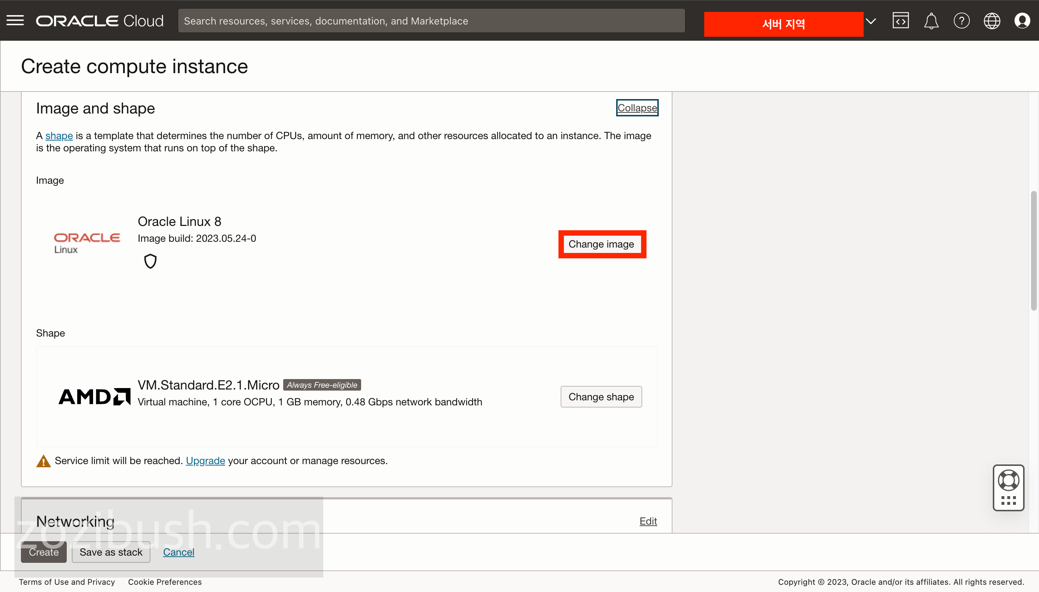Click the Oracle copyright notice text

[900, 582]
